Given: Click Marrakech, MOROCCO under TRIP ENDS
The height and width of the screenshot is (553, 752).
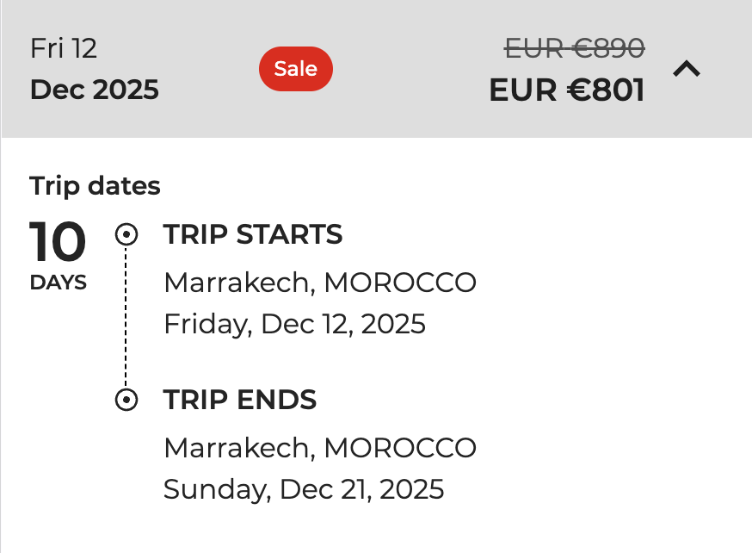Looking at the screenshot, I should pos(320,448).
